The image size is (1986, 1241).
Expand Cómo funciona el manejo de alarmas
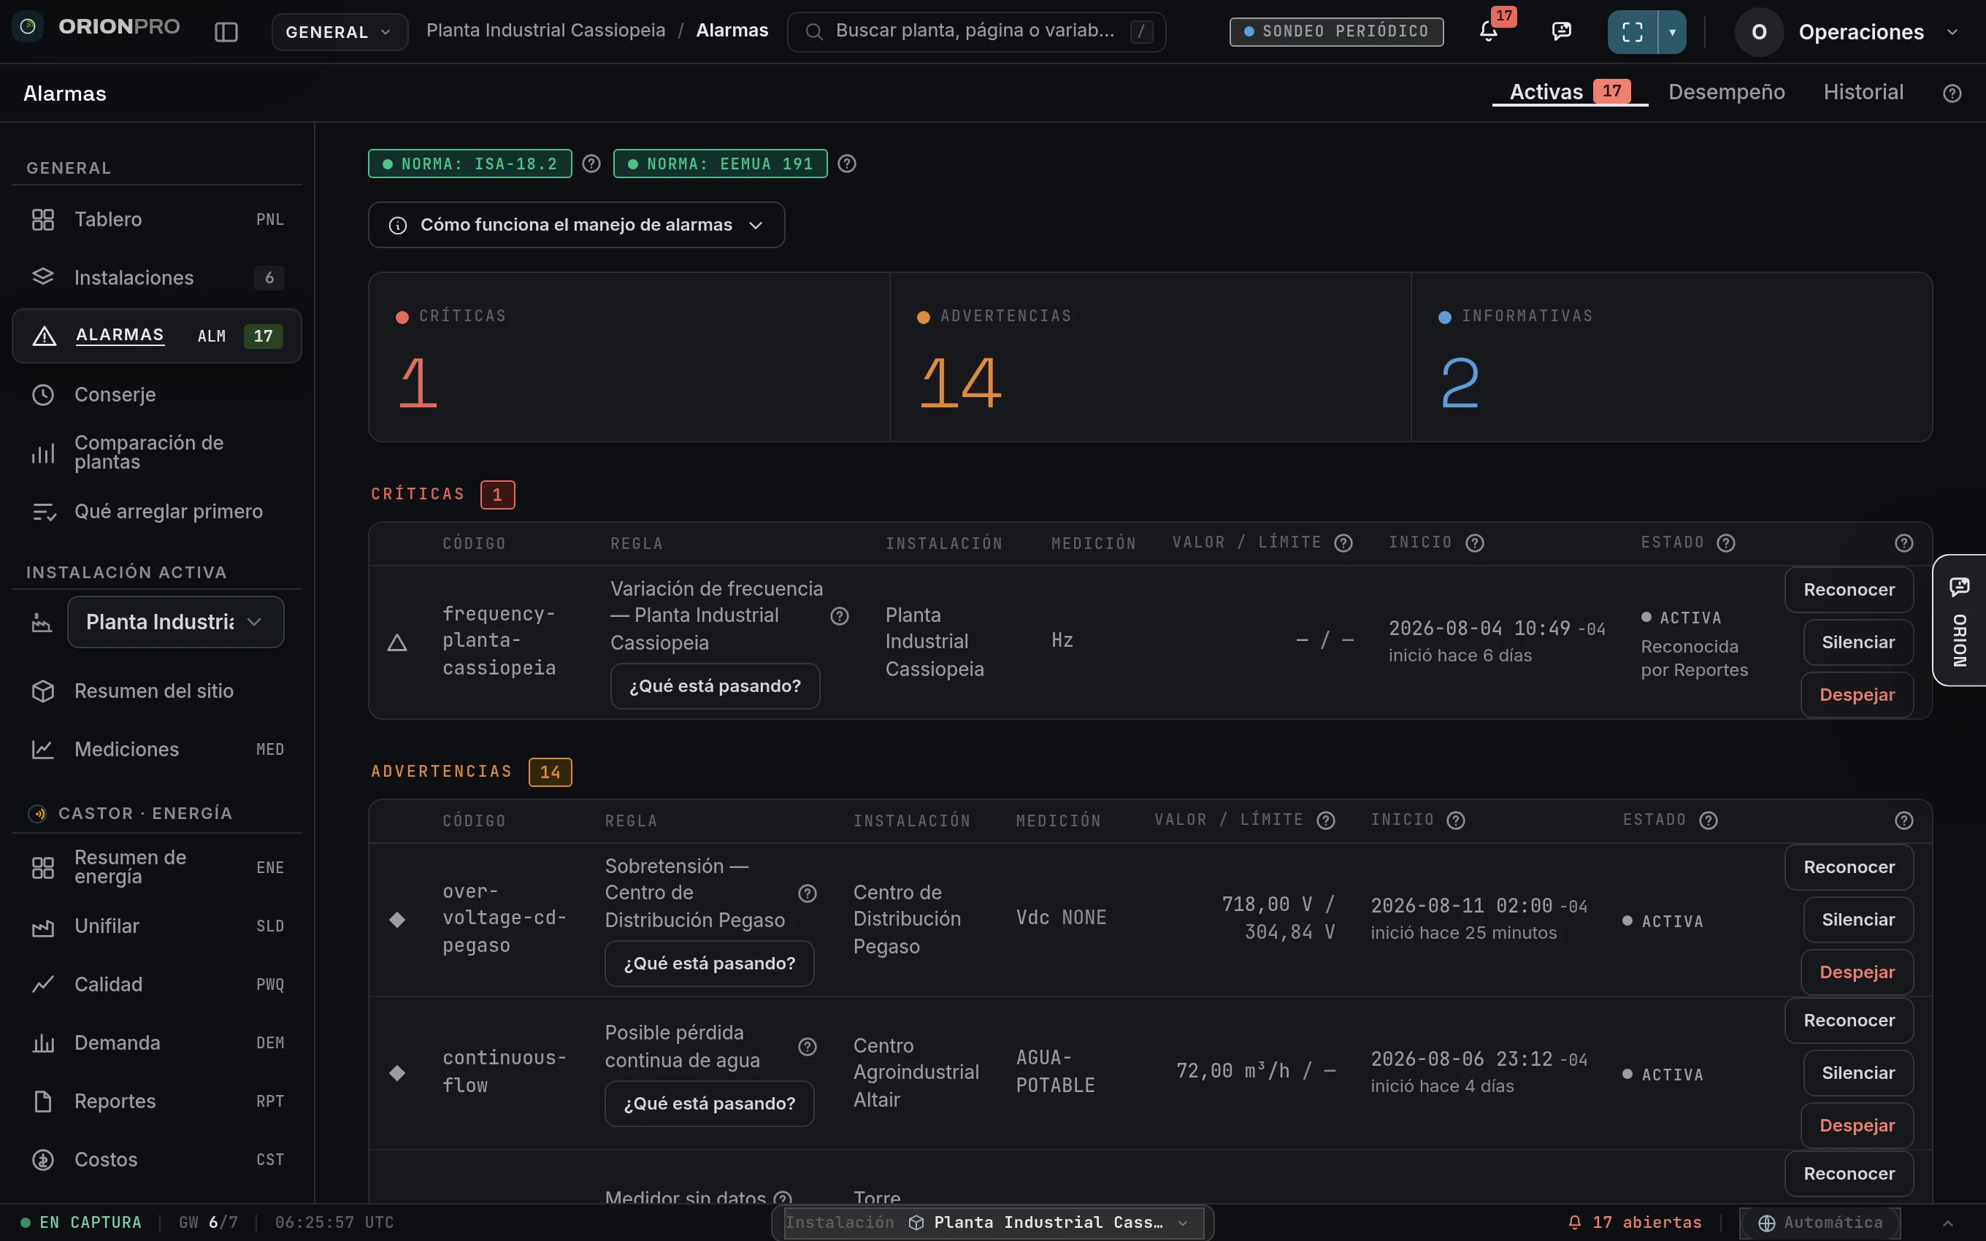tap(576, 225)
